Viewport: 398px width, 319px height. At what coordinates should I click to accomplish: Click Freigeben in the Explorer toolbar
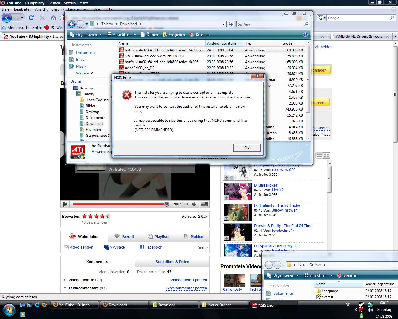pos(174,35)
